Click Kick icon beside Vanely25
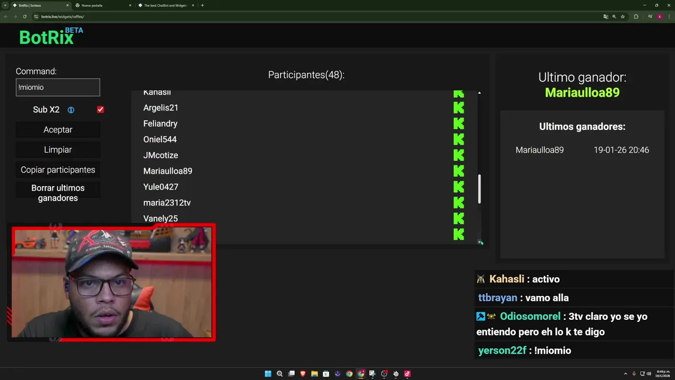Viewport: 675px width, 380px height. (459, 218)
